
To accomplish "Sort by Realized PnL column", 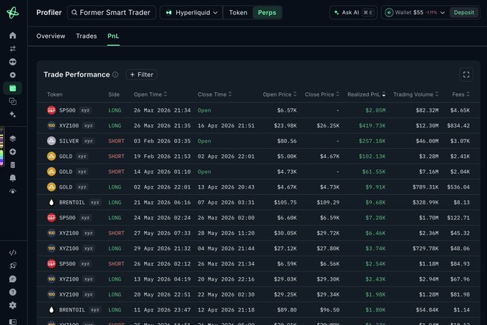I will tap(367, 94).
